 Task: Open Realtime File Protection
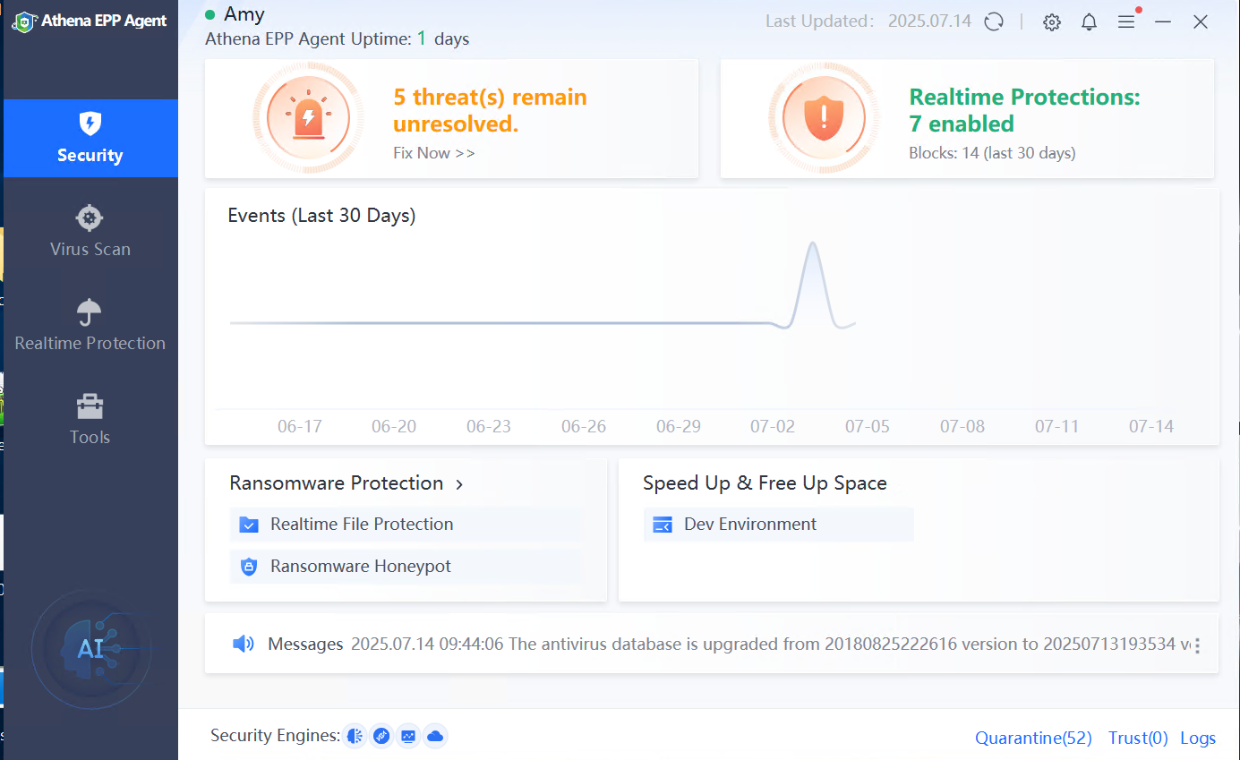point(406,525)
